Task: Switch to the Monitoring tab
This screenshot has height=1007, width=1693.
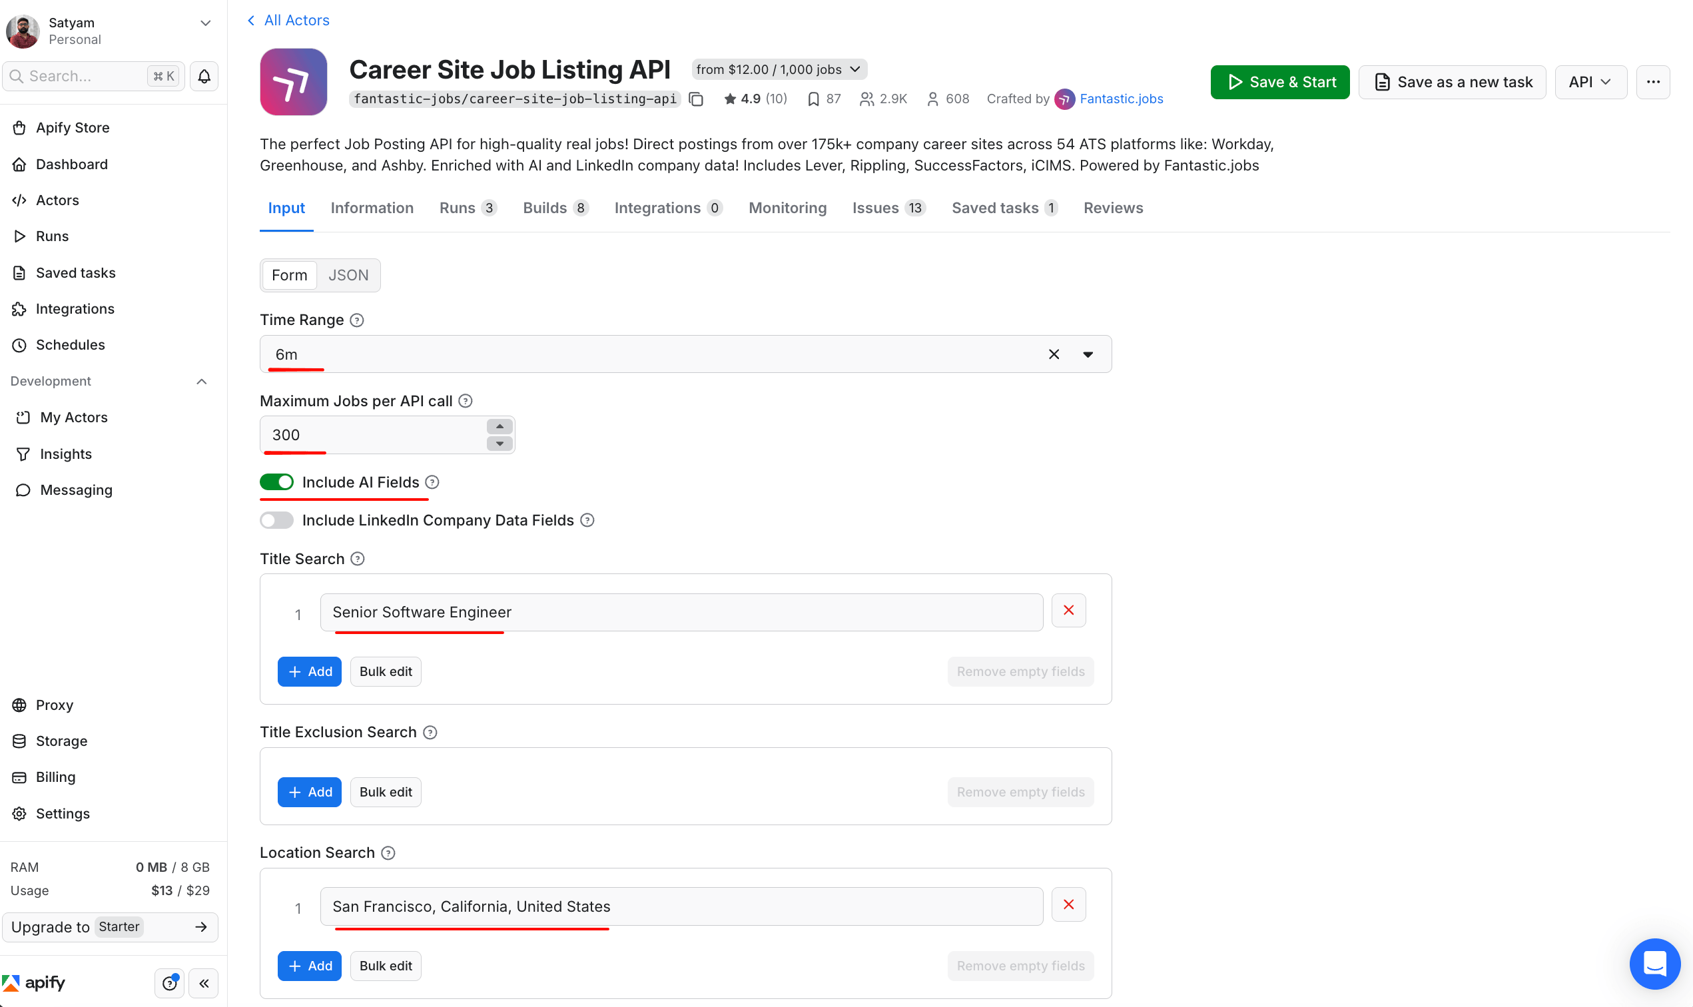Action: coord(788,208)
